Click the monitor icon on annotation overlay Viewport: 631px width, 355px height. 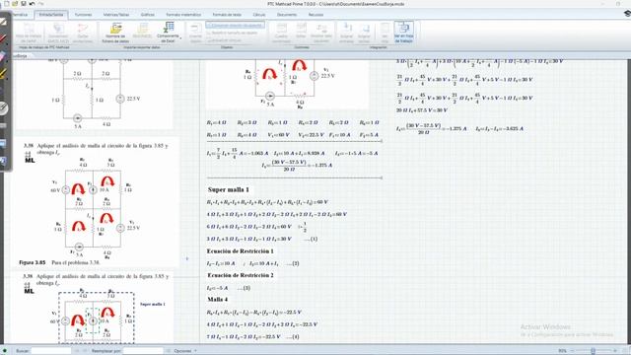pos(3,144)
